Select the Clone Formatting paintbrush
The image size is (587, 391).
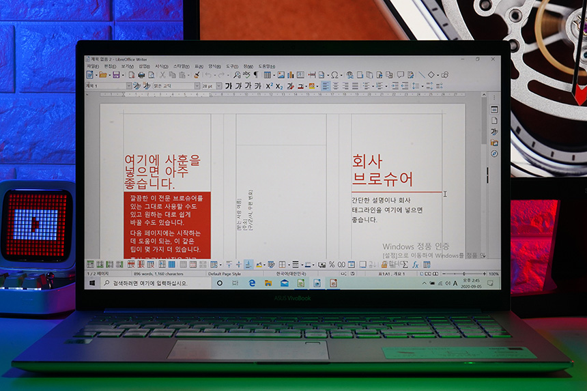pos(197,75)
